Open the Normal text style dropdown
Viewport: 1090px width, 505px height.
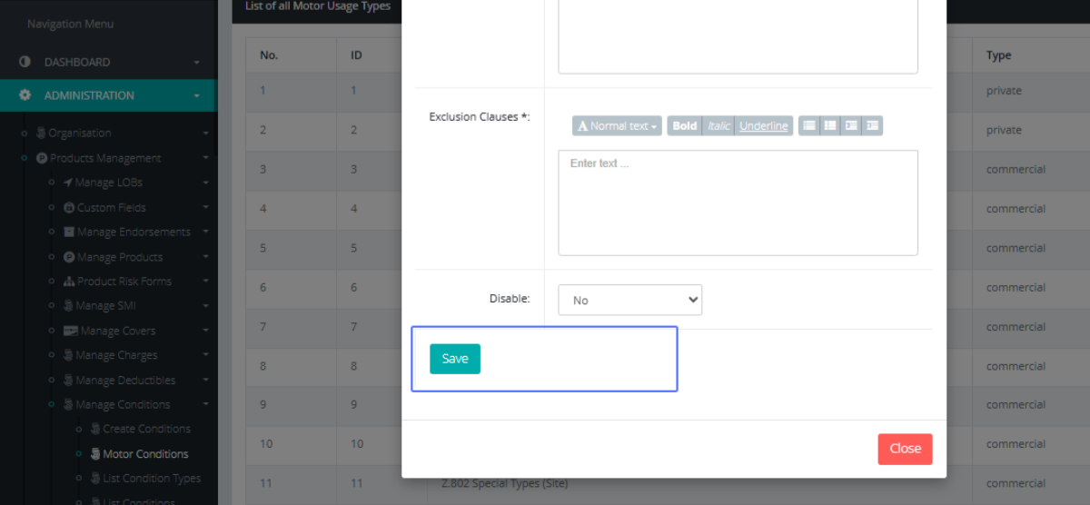tap(617, 126)
